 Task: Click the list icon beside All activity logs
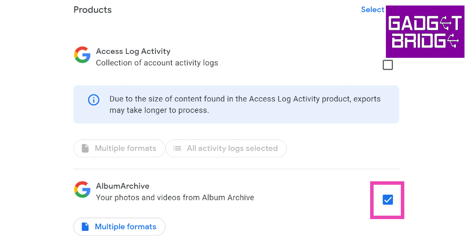pos(177,148)
